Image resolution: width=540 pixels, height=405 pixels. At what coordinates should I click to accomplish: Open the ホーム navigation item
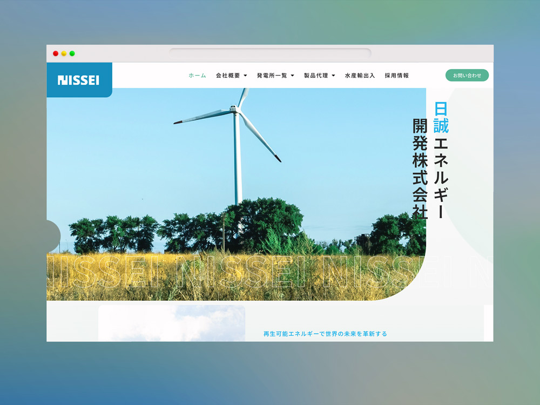click(197, 76)
